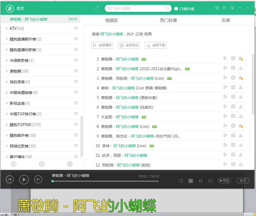Play result 1 萧敬腾 - 阿飞的小蝴蝶
The width and height of the screenshot is (256, 216).
click(225, 58)
